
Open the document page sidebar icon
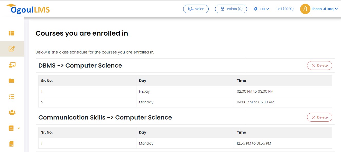pos(11,144)
